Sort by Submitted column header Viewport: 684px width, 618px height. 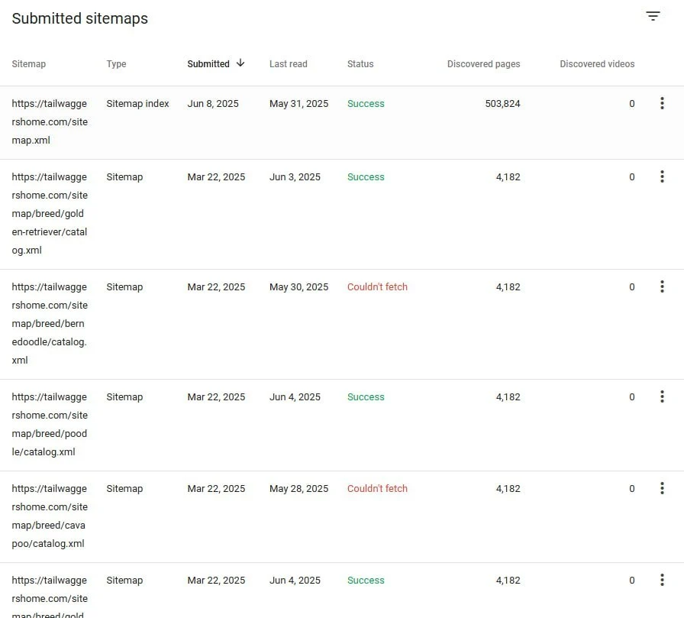point(208,64)
